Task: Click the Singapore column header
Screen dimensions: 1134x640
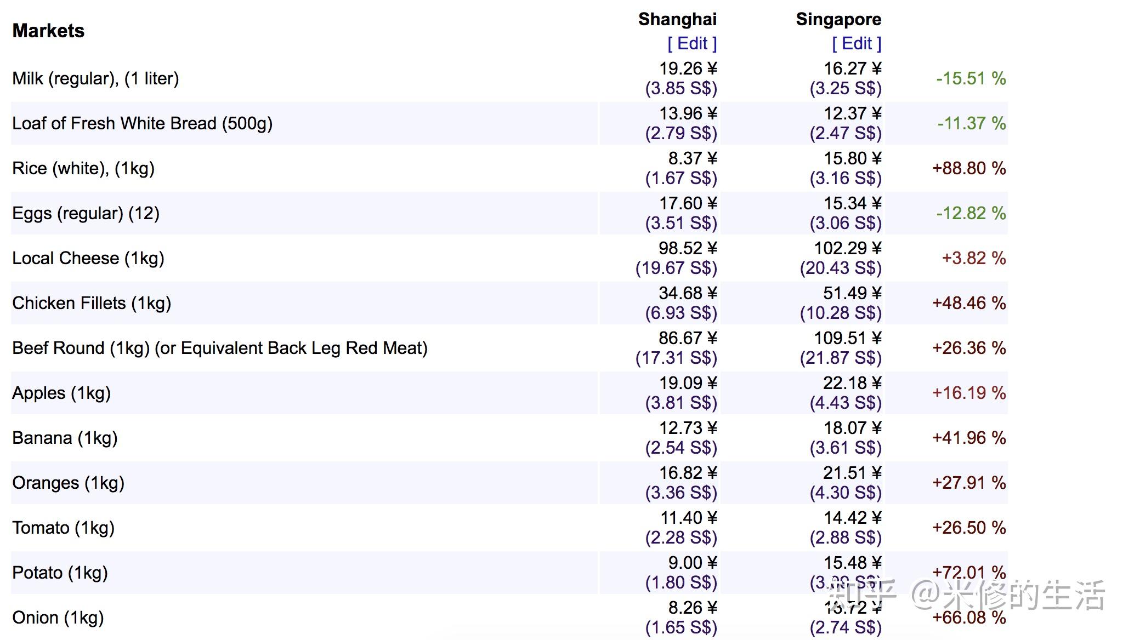Action: click(x=838, y=19)
